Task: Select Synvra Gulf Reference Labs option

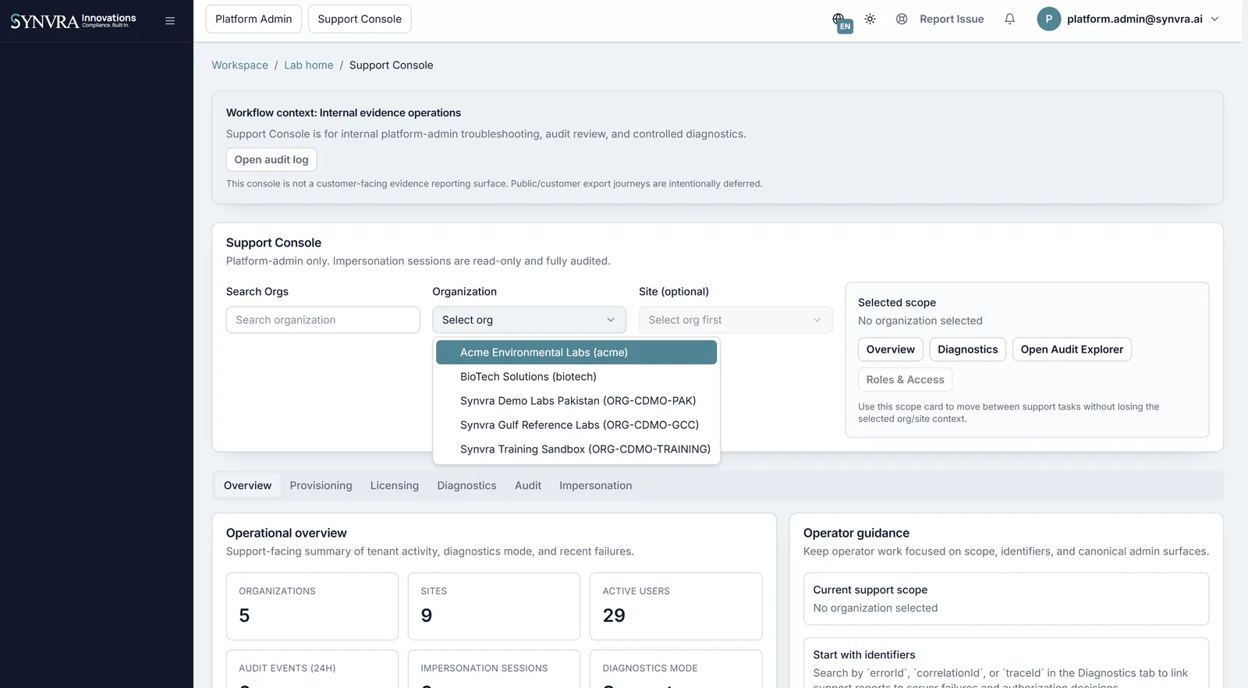Action: click(x=576, y=425)
